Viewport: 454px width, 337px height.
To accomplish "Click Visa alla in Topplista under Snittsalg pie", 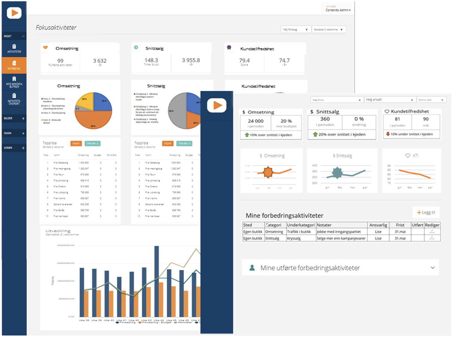I will tap(184, 143).
